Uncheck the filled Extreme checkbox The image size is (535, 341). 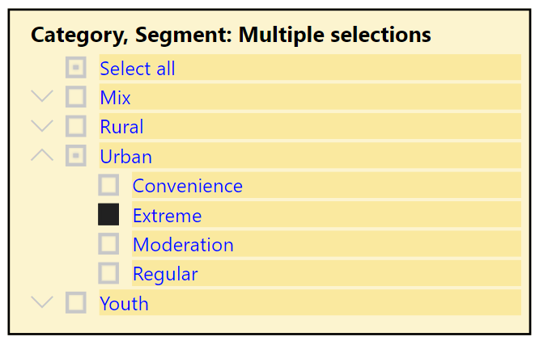[108, 215]
